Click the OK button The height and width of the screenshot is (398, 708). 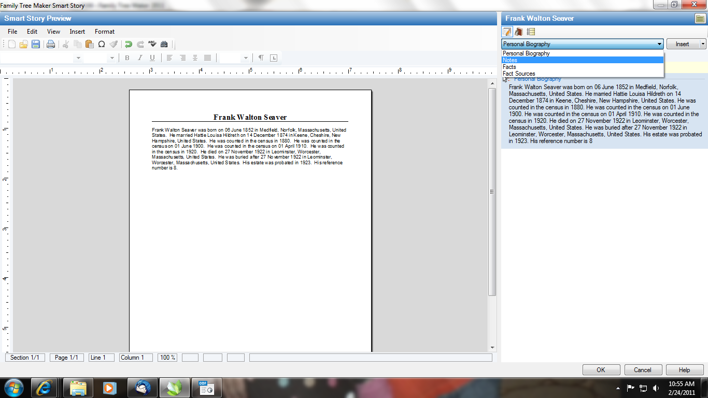pos(601,370)
